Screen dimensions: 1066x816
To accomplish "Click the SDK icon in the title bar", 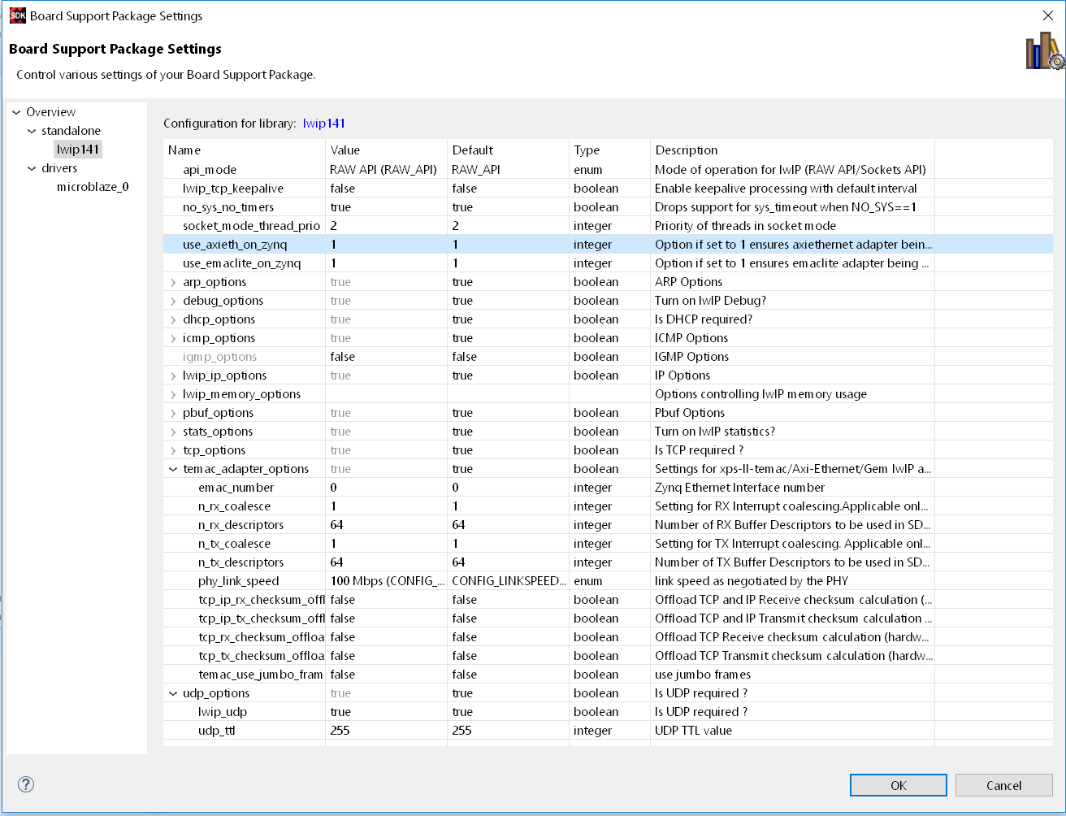I will coord(17,15).
